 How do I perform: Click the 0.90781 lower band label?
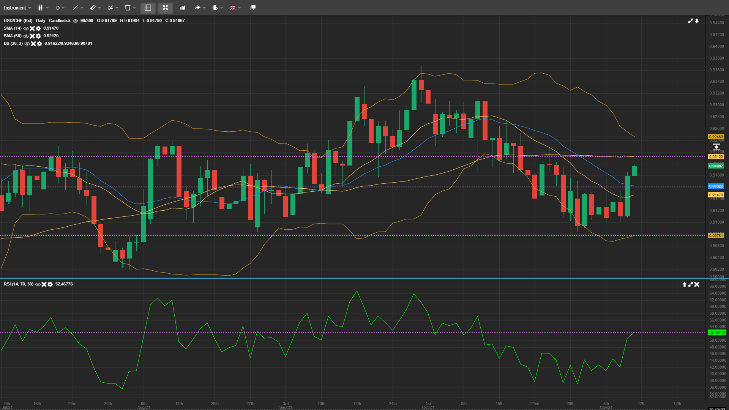pyautogui.click(x=716, y=235)
